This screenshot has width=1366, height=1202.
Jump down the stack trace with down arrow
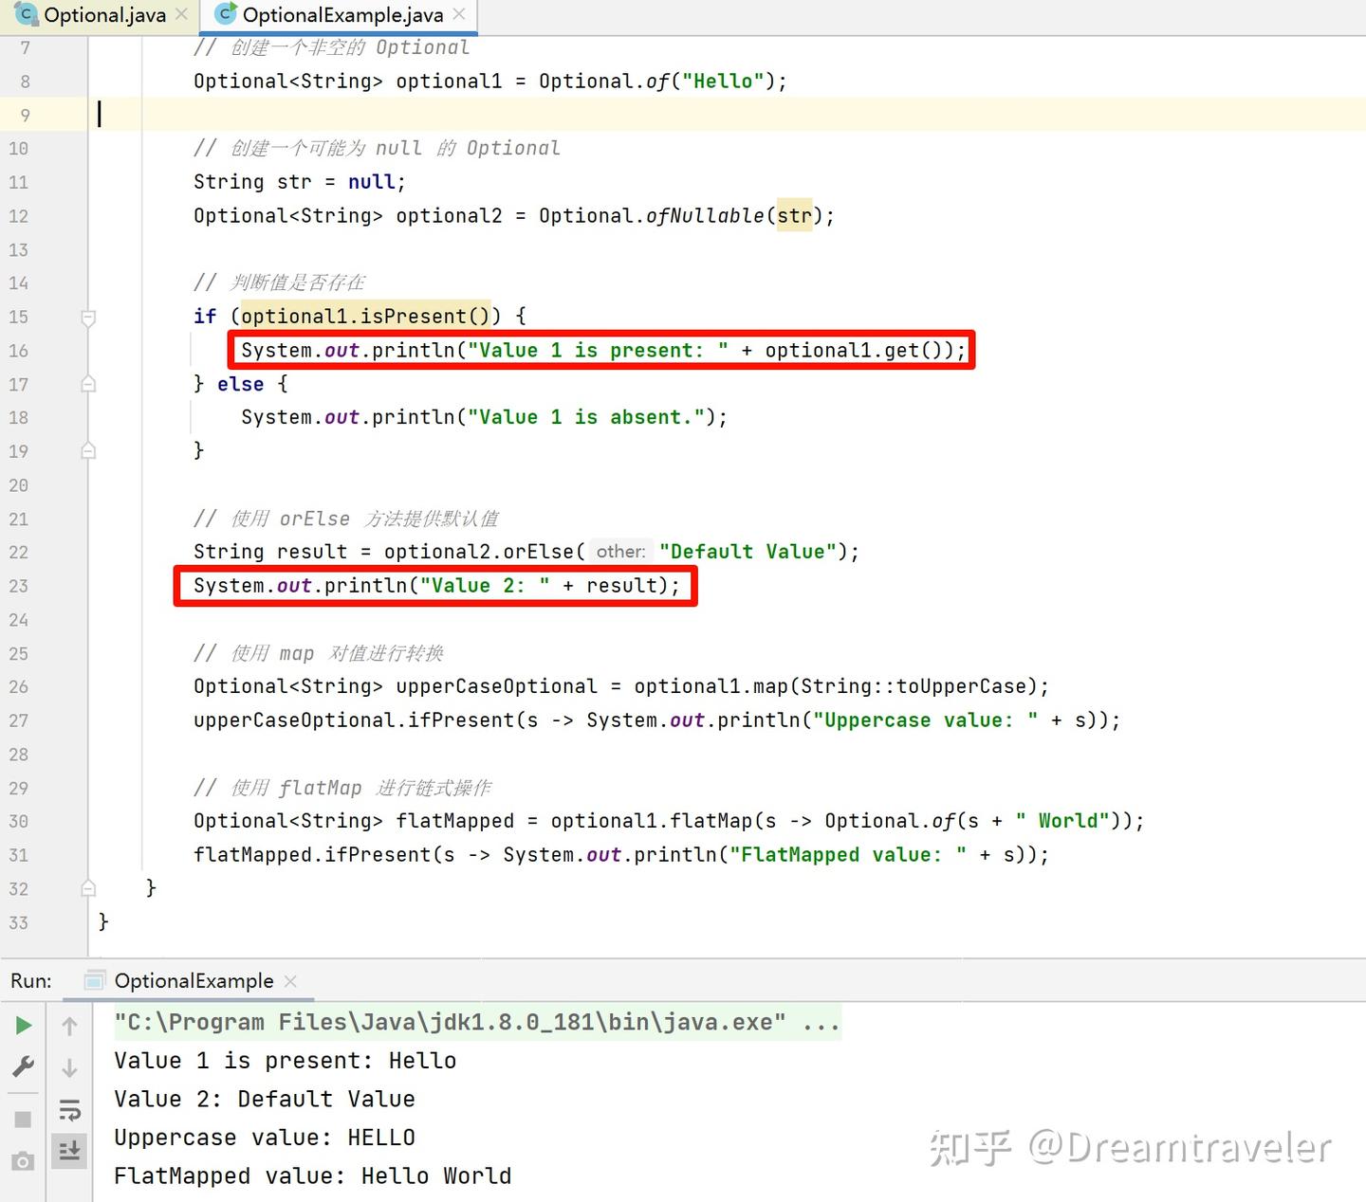pos(69,1067)
